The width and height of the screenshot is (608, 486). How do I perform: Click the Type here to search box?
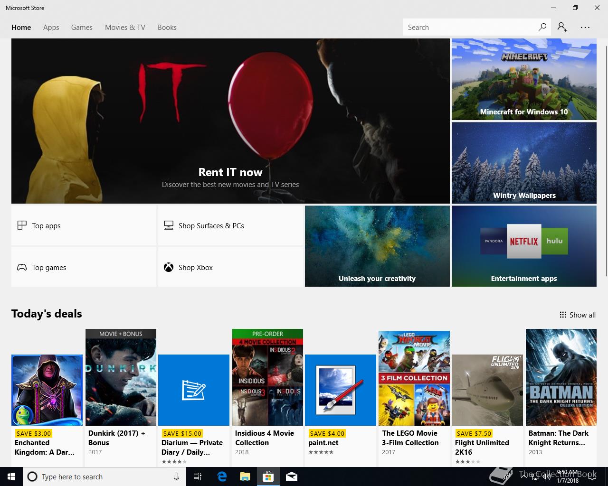tap(104, 477)
